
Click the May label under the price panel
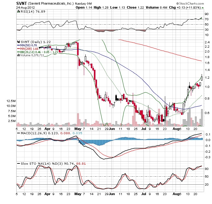tap(78, 129)
